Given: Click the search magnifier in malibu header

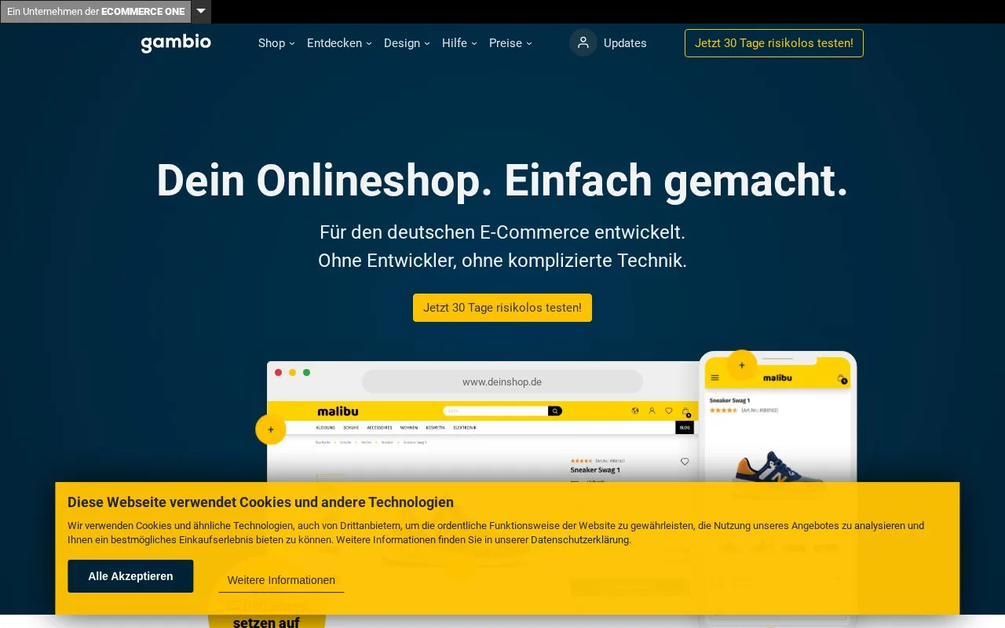Looking at the screenshot, I should tap(555, 411).
